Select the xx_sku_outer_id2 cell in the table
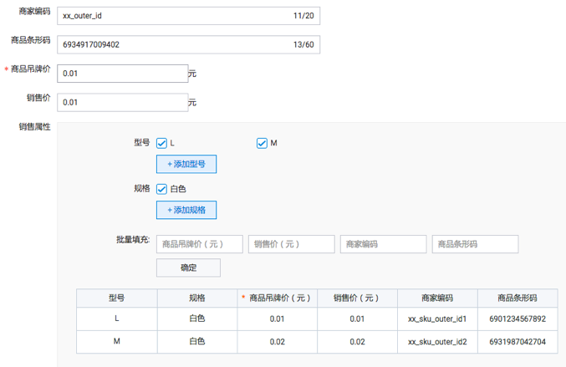Viewport: 566px width, 367px height. (437, 342)
